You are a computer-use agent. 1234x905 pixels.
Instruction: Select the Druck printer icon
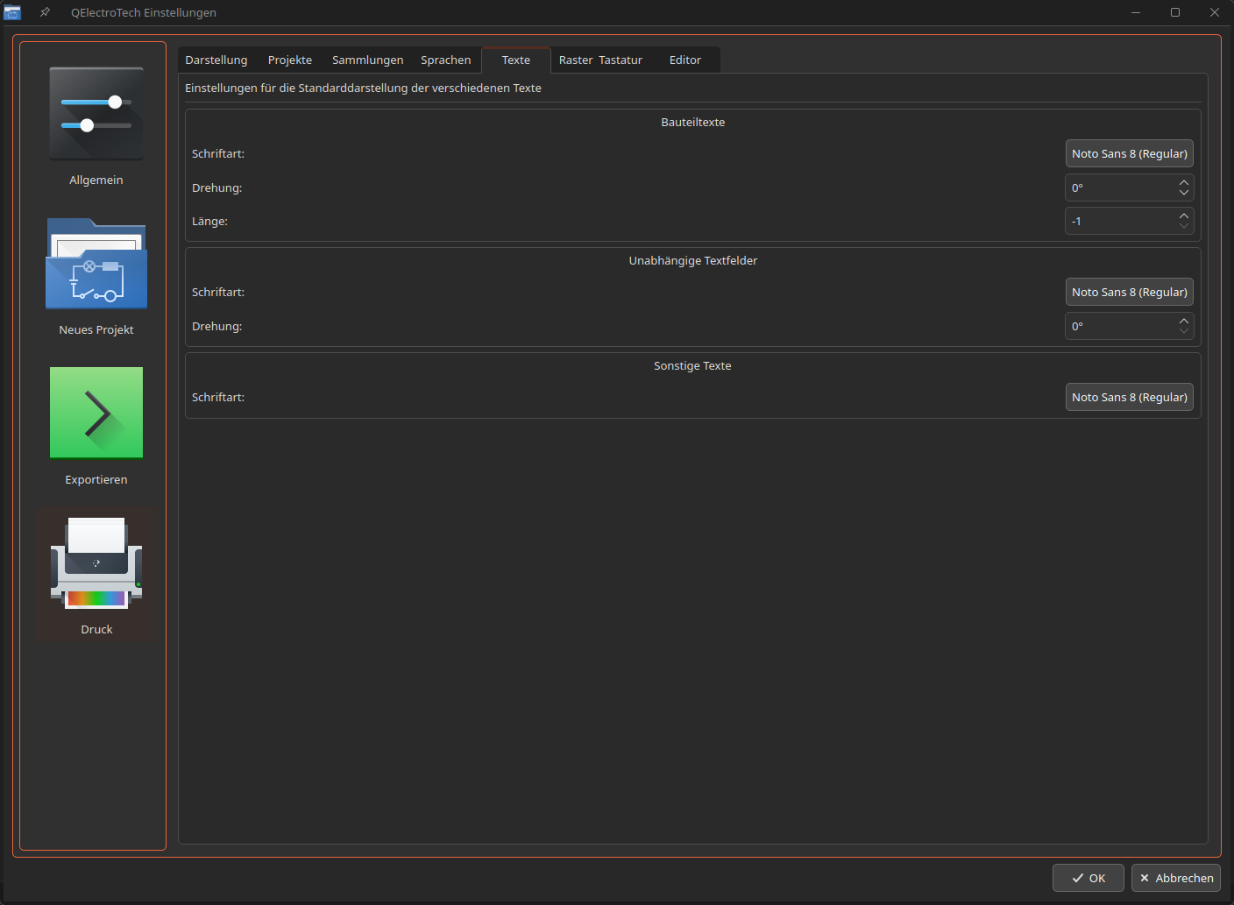pos(96,563)
